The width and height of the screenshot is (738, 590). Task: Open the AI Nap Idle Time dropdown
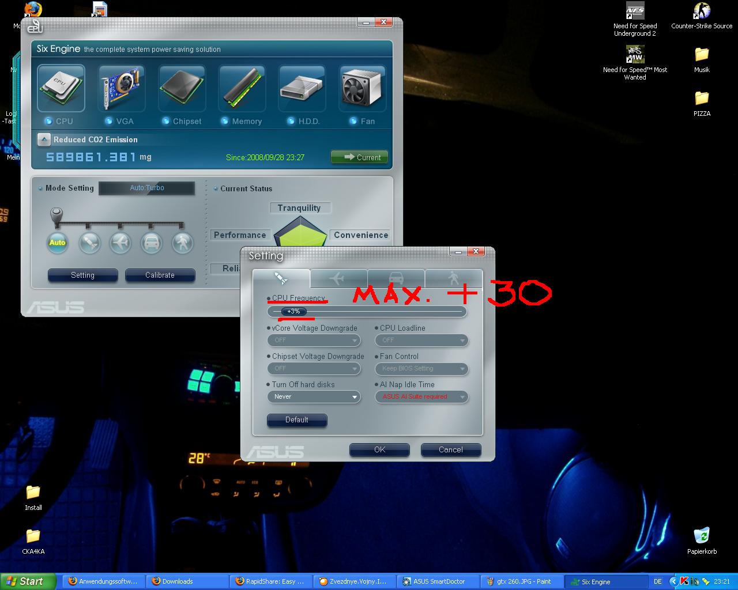[421, 397]
